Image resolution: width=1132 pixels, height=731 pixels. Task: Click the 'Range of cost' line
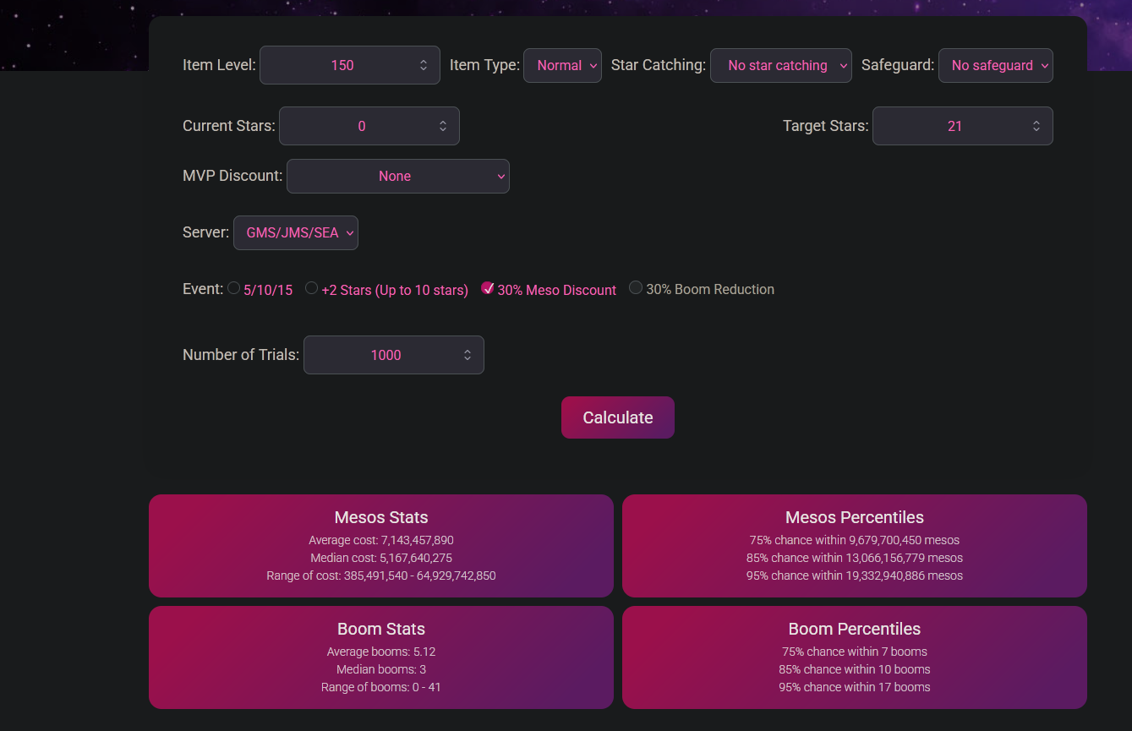click(x=381, y=576)
